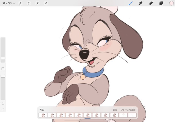
Task: Open the Layers panel
Action: point(161,3)
